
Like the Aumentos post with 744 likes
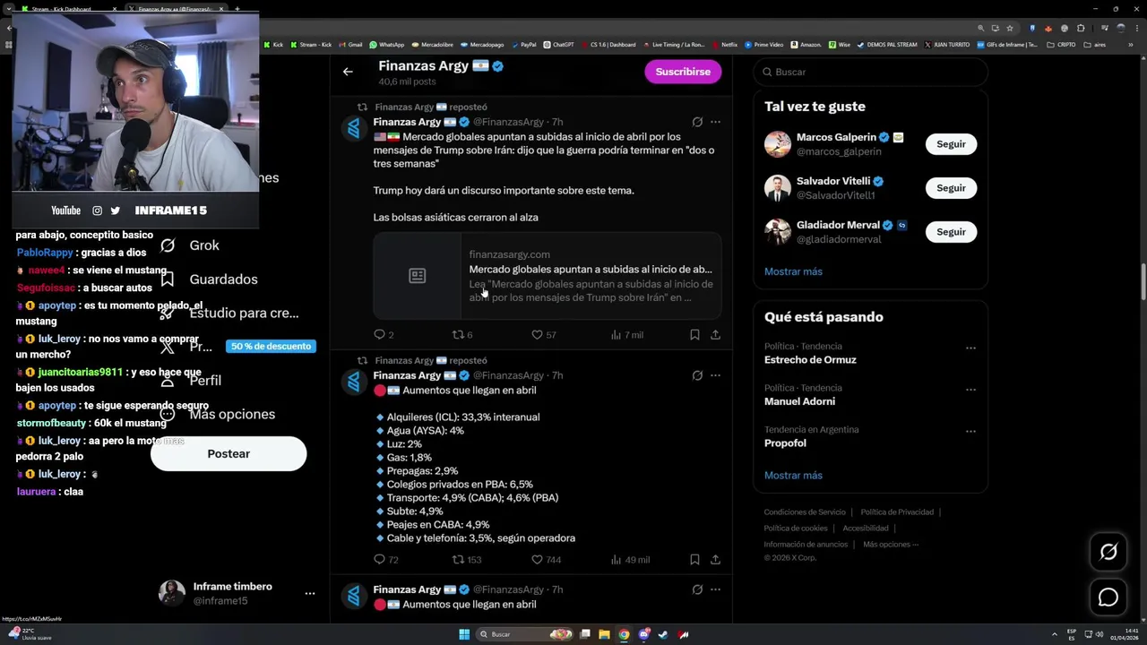pos(546,560)
